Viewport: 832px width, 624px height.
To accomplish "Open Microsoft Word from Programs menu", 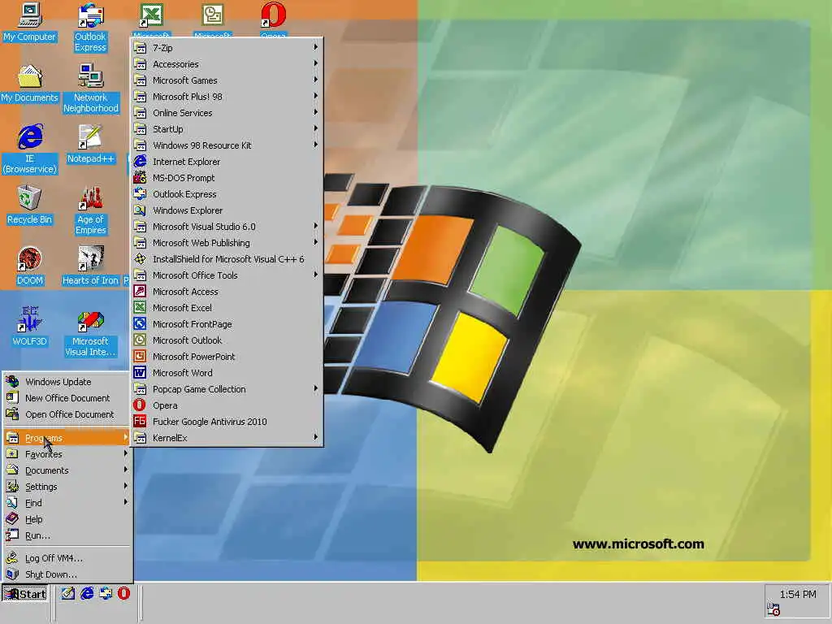I will [227, 373].
